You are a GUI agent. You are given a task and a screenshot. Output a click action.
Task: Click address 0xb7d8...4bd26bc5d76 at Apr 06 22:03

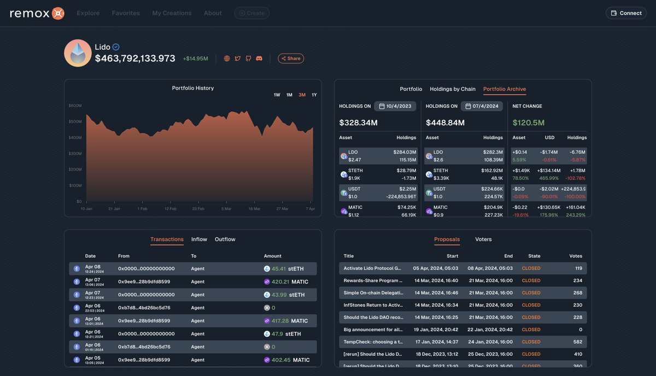144,308
